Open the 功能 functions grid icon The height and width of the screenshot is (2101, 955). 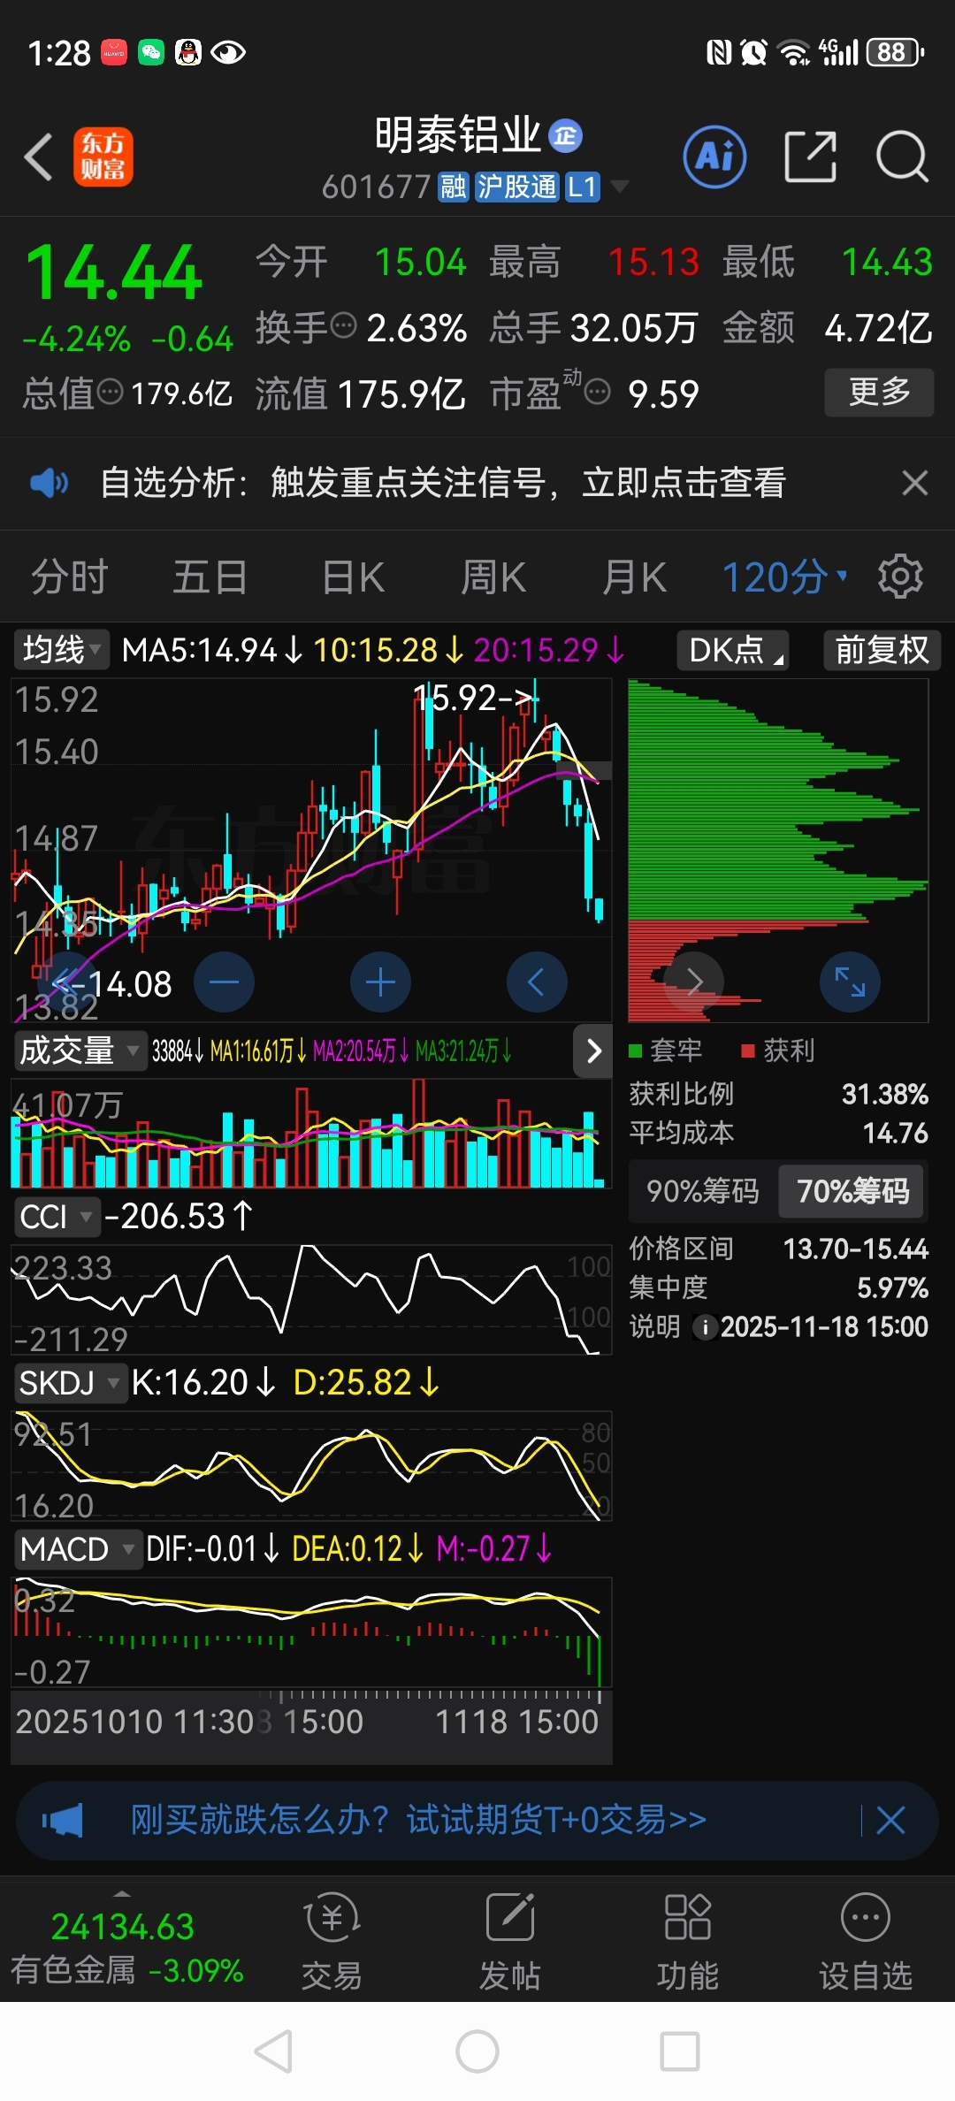687,1941
